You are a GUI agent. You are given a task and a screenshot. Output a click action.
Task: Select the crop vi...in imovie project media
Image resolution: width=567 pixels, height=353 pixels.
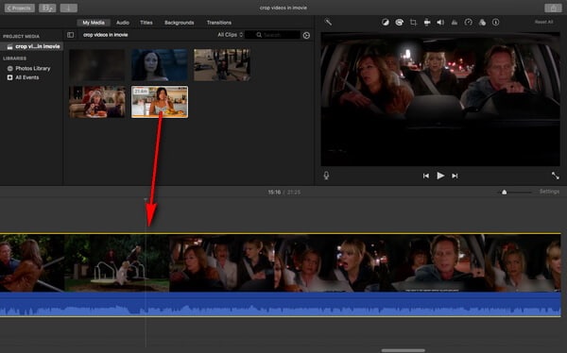(x=33, y=46)
